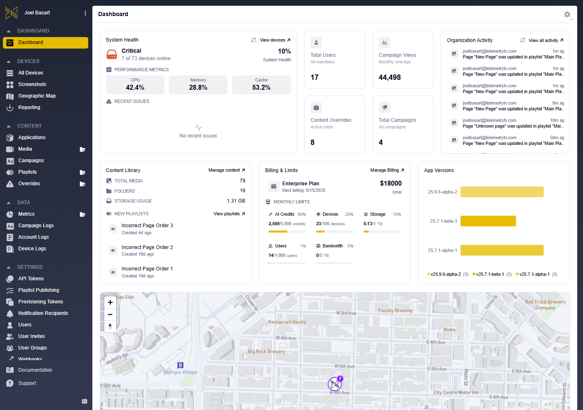The width and height of the screenshot is (583, 410).
Task: Open Manage Billing link
Action: (x=387, y=170)
